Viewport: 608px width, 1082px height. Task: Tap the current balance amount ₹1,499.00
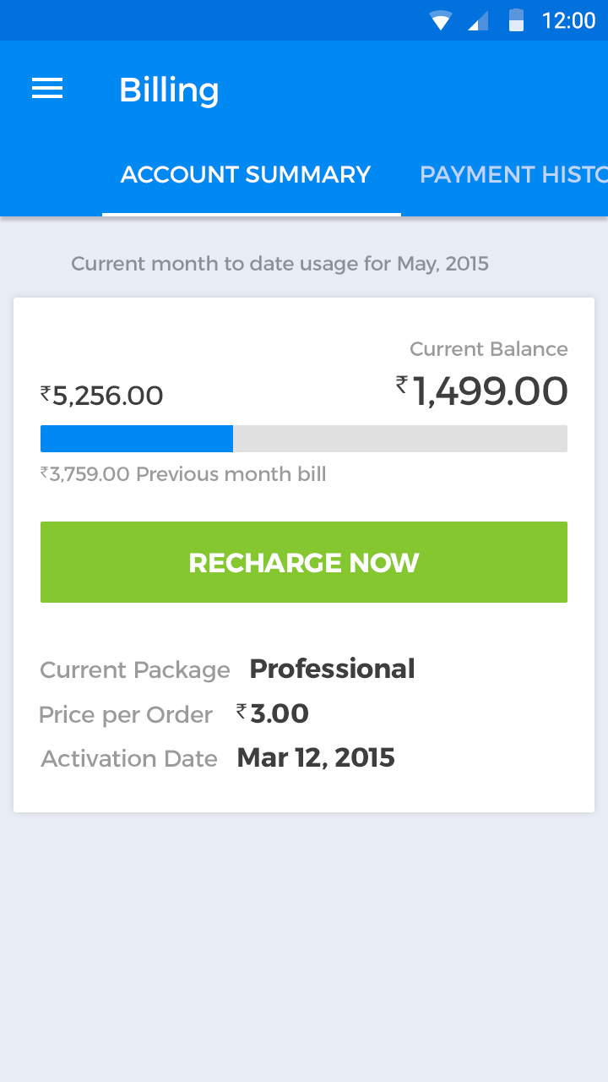482,391
